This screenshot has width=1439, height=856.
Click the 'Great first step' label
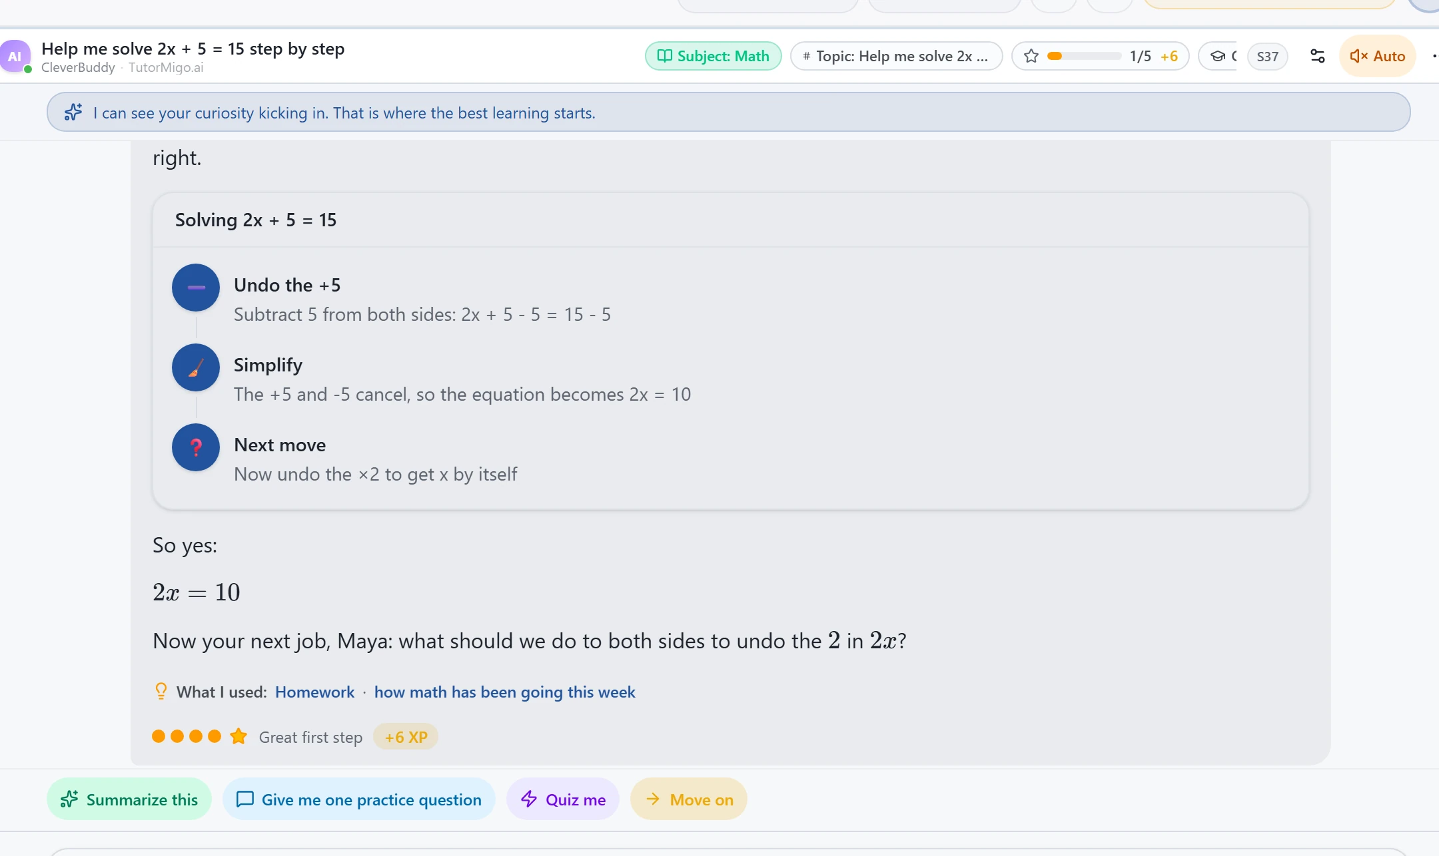point(310,738)
